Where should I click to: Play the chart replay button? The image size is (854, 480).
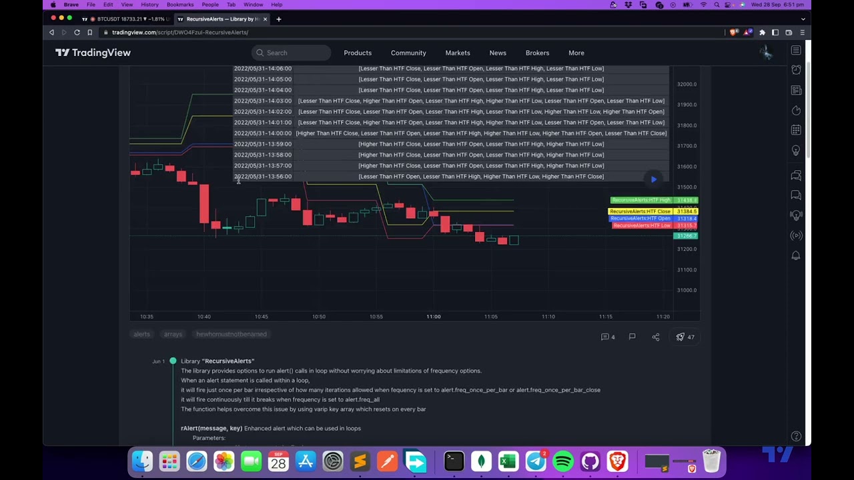coord(654,179)
